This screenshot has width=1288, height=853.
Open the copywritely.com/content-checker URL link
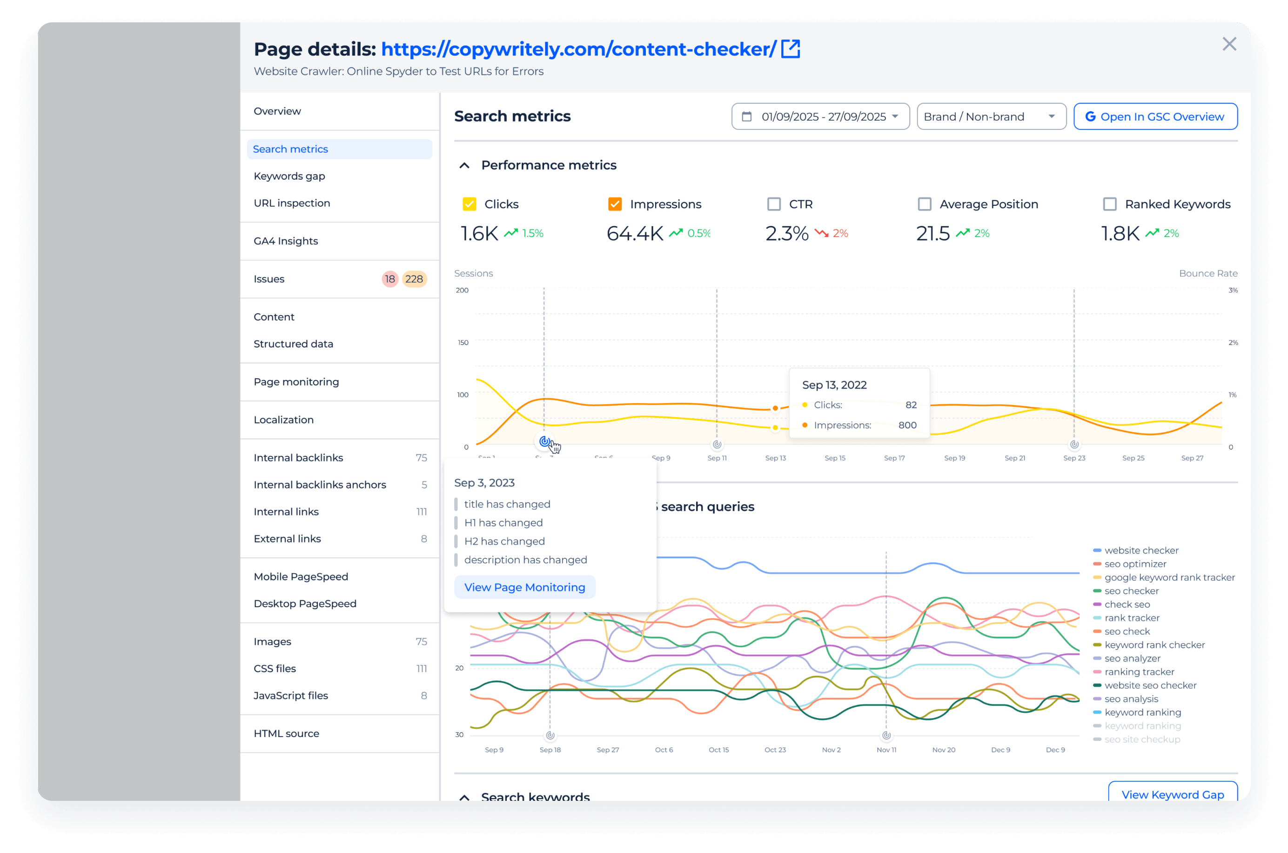point(578,49)
